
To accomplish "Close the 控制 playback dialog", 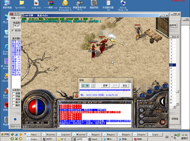I will (x=130, y=80).
